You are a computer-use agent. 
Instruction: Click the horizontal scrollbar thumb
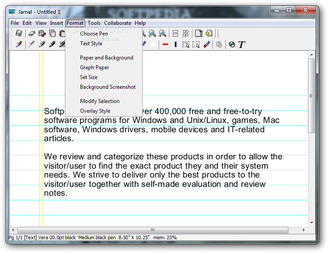pyautogui.click(x=153, y=230)
